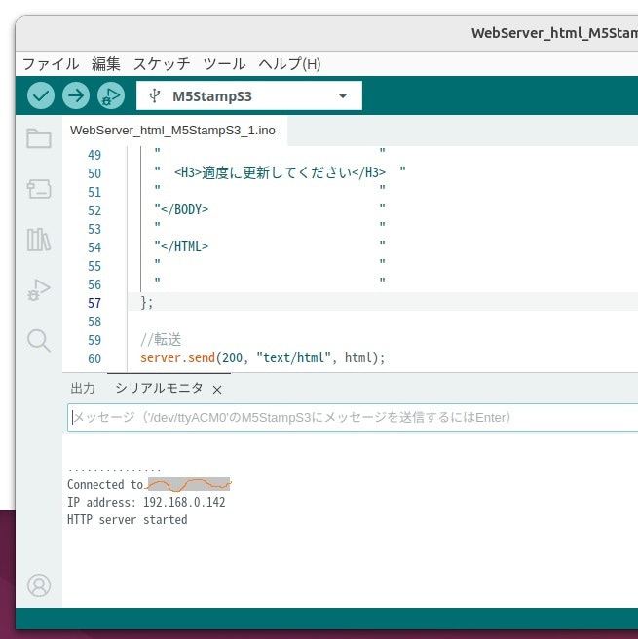Image resolution: width=638 pixels, height=639 pixels.
Task: Click the IP address 192.168.0.142 output line
Action: tap(146, 502)
